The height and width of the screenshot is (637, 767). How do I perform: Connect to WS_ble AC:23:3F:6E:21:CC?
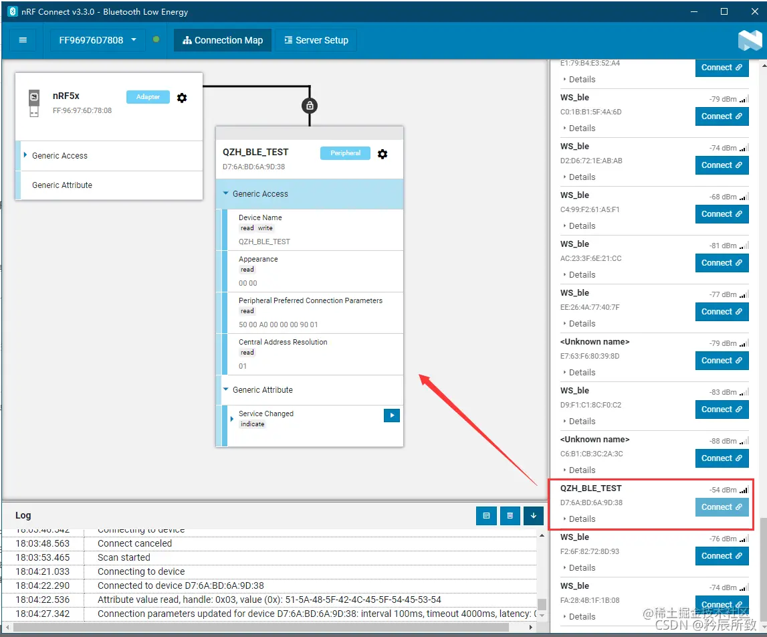point(722,263)
